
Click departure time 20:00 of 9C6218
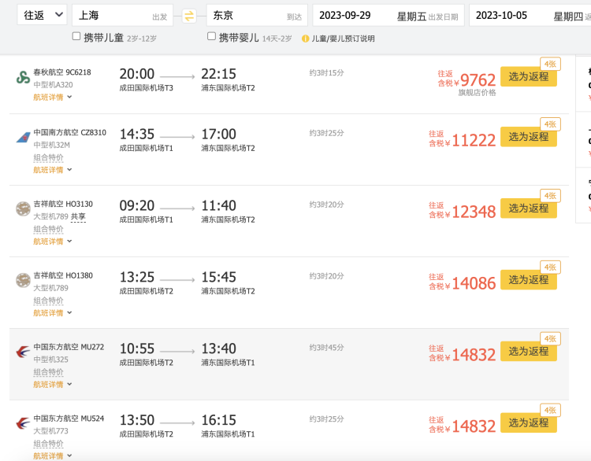tap(137, 74)
